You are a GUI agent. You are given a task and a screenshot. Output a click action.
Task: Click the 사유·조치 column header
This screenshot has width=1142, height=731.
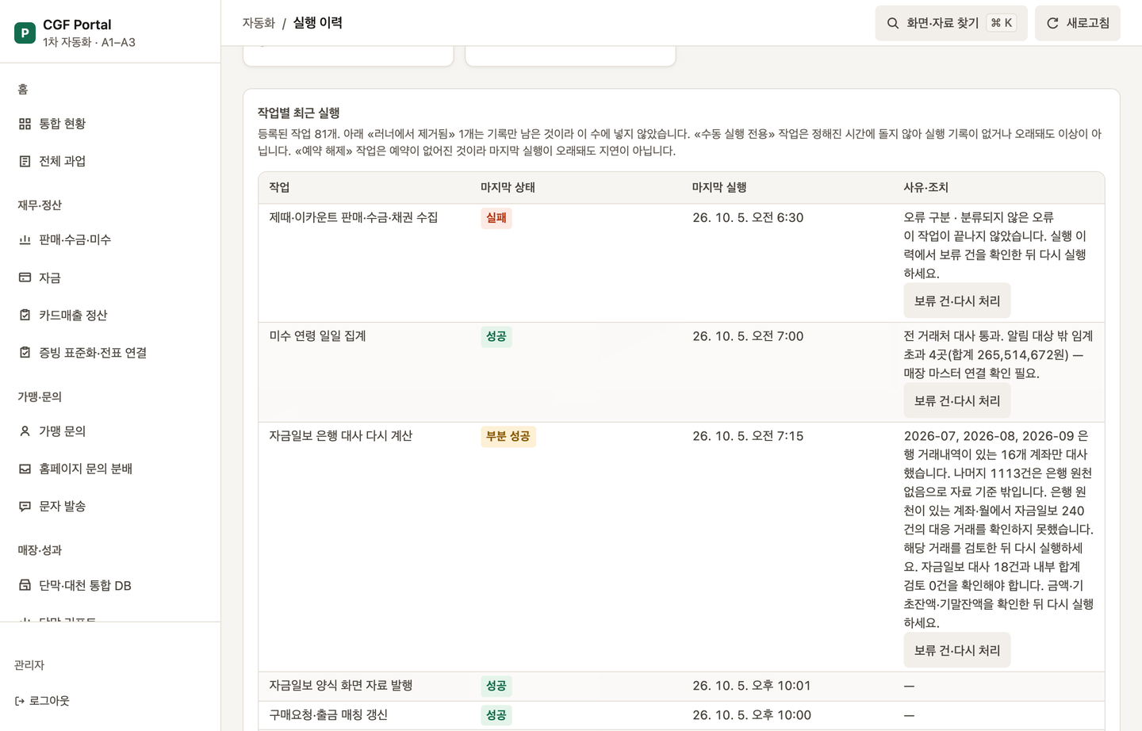926,187
